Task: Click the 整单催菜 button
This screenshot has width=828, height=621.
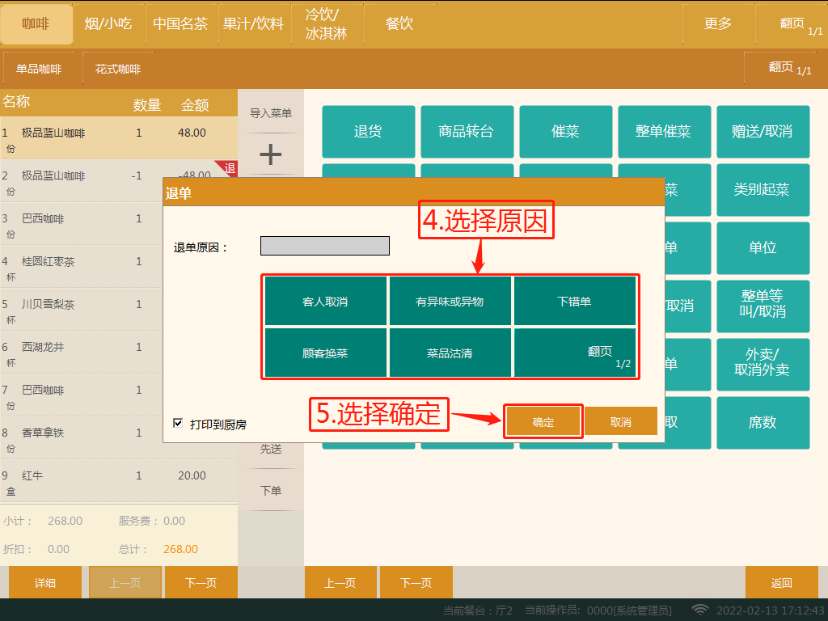Action: click(x=665, y=132)
